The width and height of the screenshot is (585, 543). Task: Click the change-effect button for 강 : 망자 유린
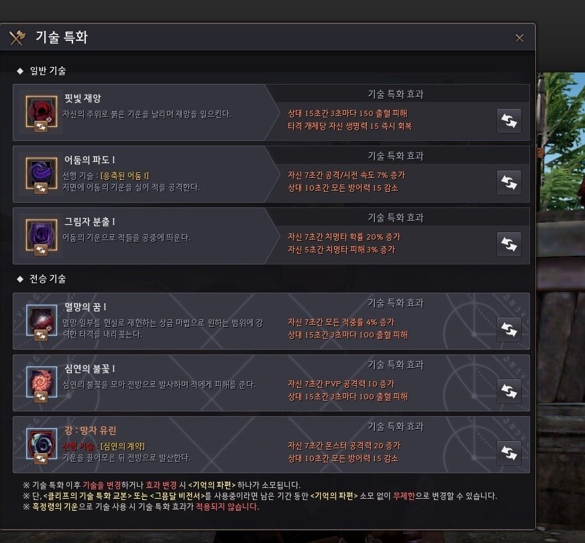click(x=509, y=452)
